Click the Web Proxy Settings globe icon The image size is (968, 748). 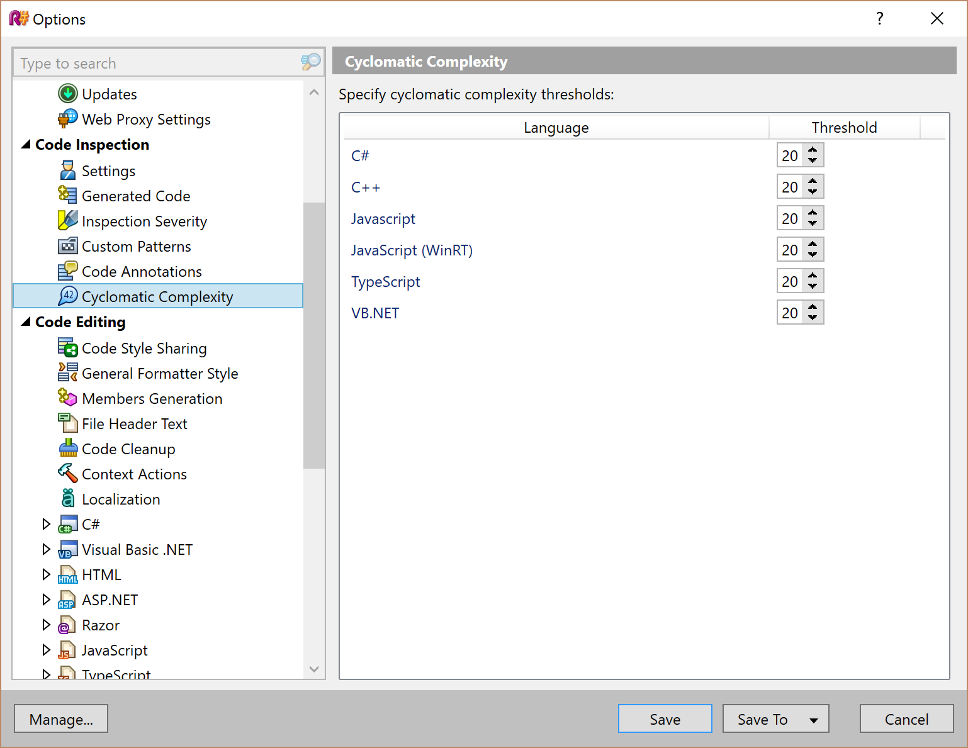68,119
